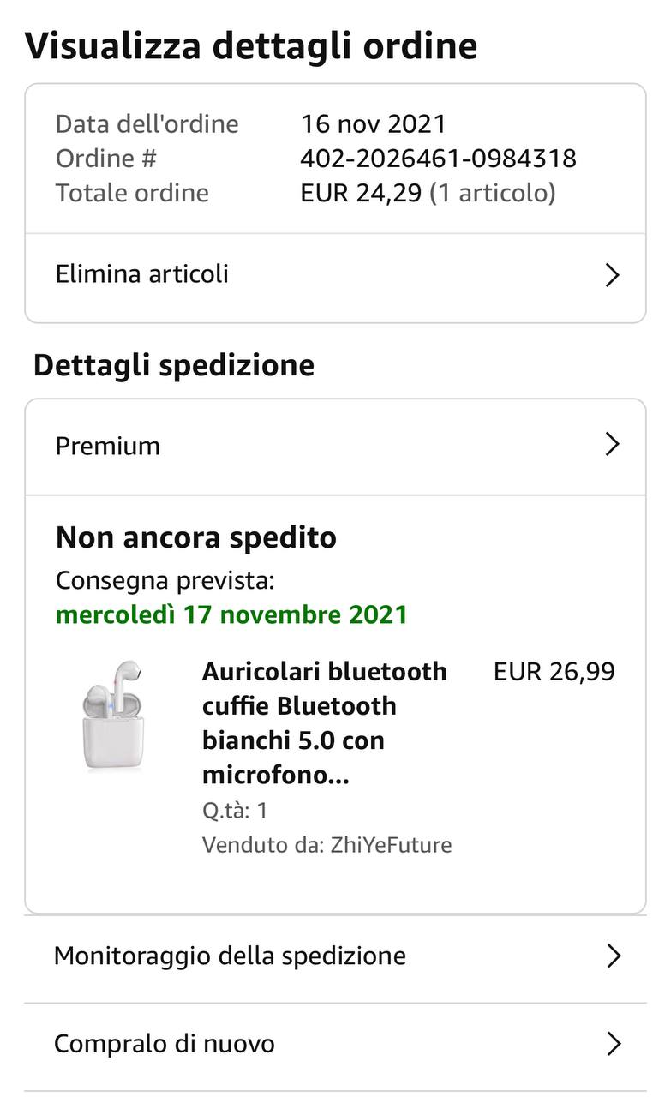Tap the Visualizza dettagli ordine heading
This screenshot has width=671, height=1097.
pyautogui.click(x=250, y=45)
